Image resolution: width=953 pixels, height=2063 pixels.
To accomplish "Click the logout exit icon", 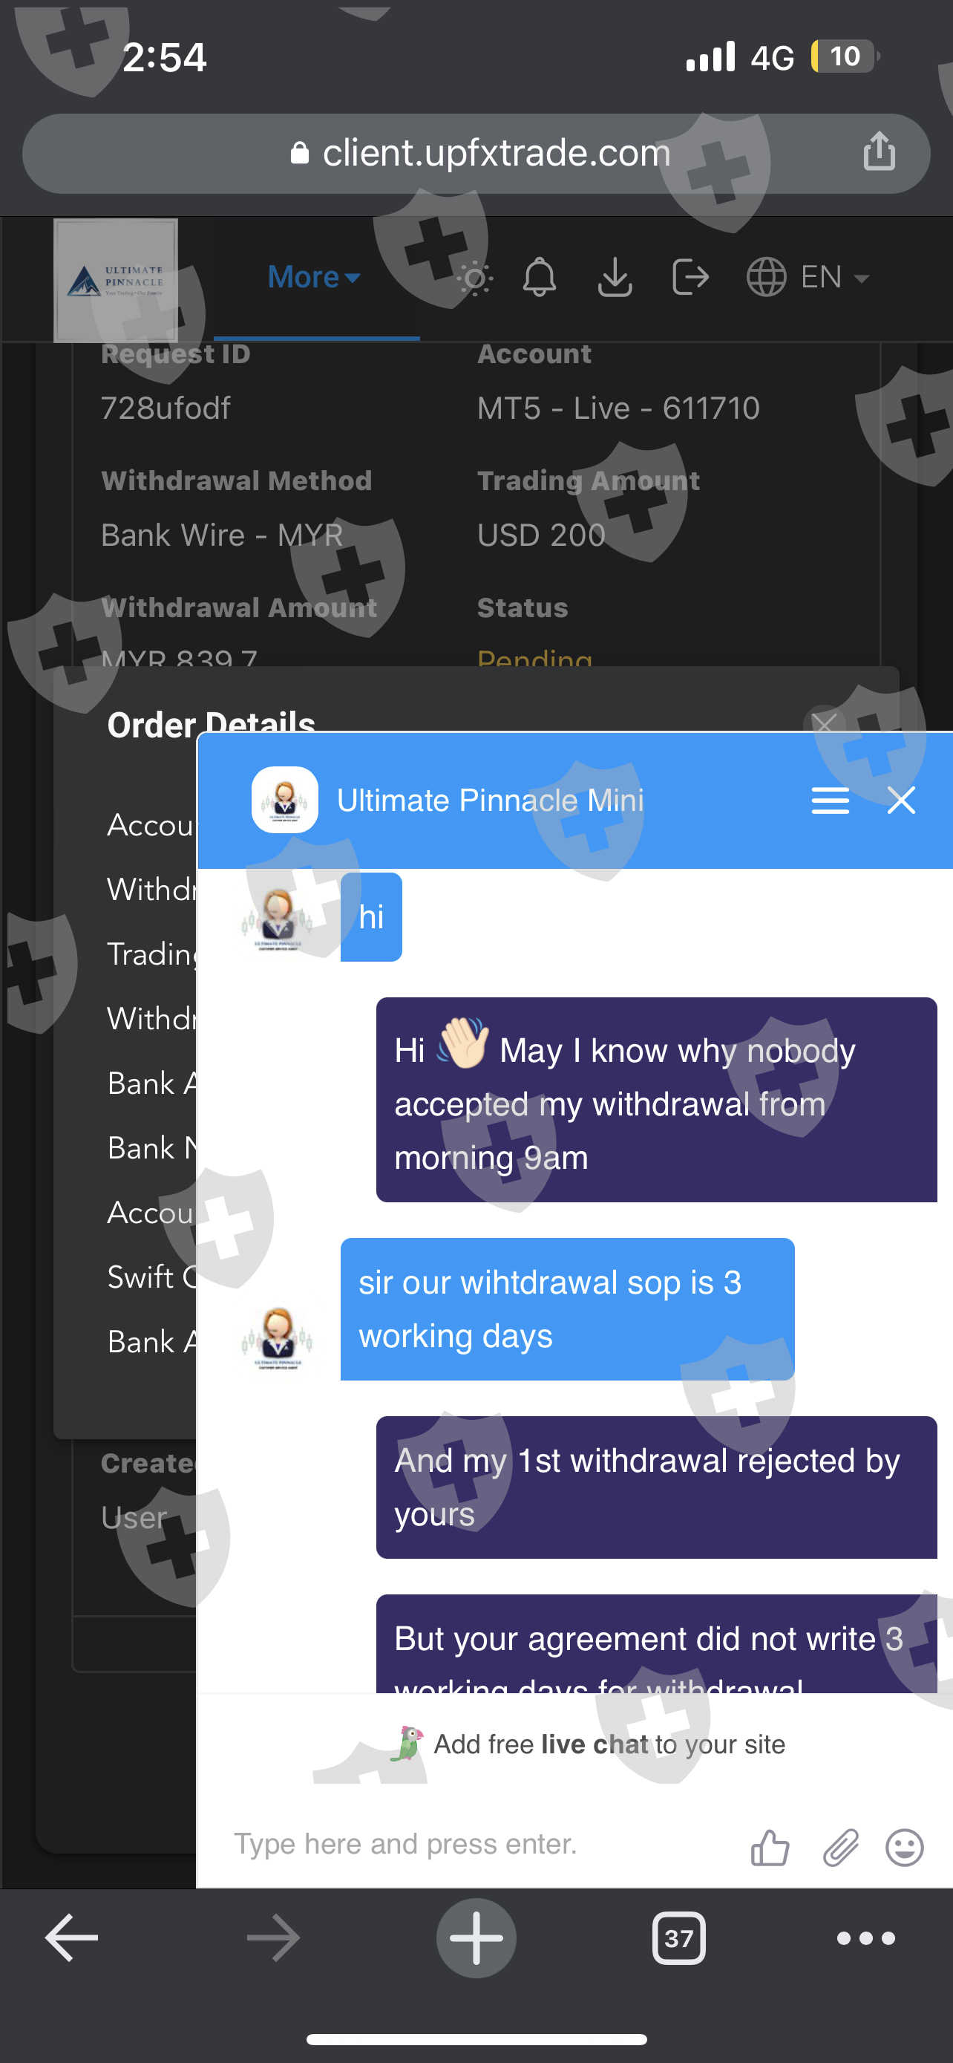I will click(690, 277).
